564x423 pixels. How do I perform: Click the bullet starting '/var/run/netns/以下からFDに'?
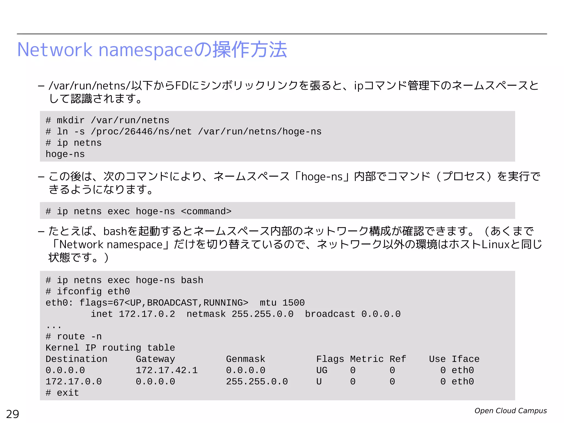(x=288, y=92)
